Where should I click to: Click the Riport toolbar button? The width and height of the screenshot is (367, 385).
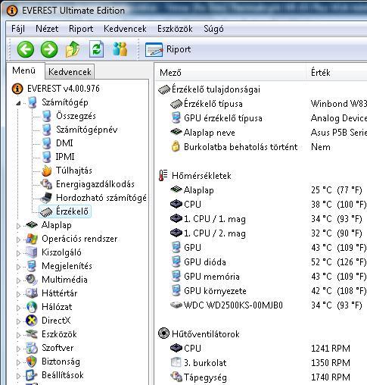coord(168,49)
